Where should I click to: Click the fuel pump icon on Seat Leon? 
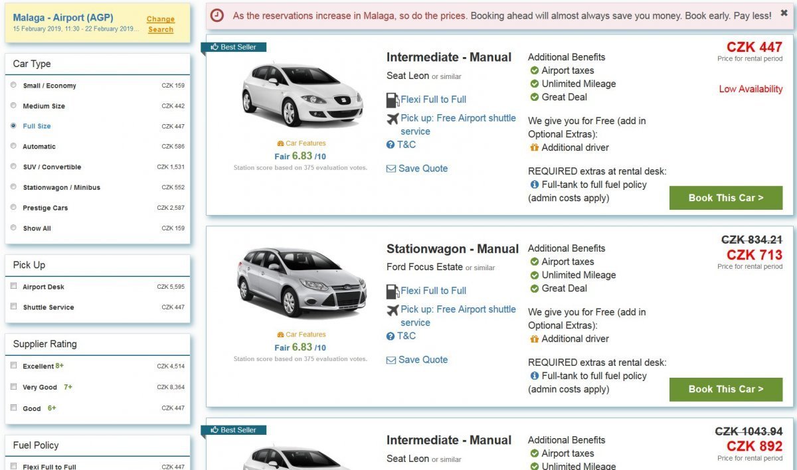[393, 100]
